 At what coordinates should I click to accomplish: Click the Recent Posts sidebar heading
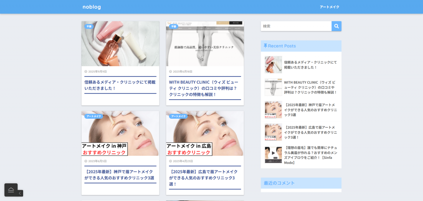(282, 46)
